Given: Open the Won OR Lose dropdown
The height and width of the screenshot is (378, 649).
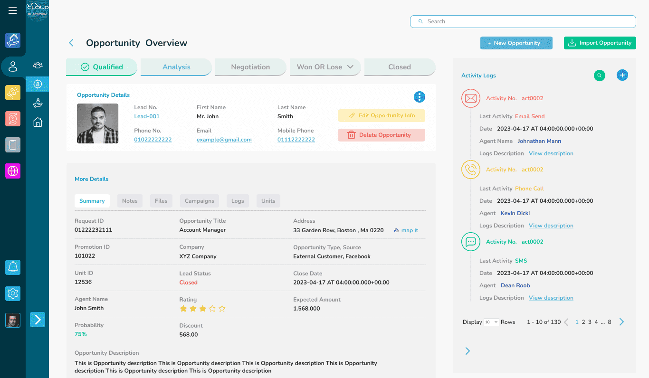Looking at the screenshot, I should (x=325, y=67).
